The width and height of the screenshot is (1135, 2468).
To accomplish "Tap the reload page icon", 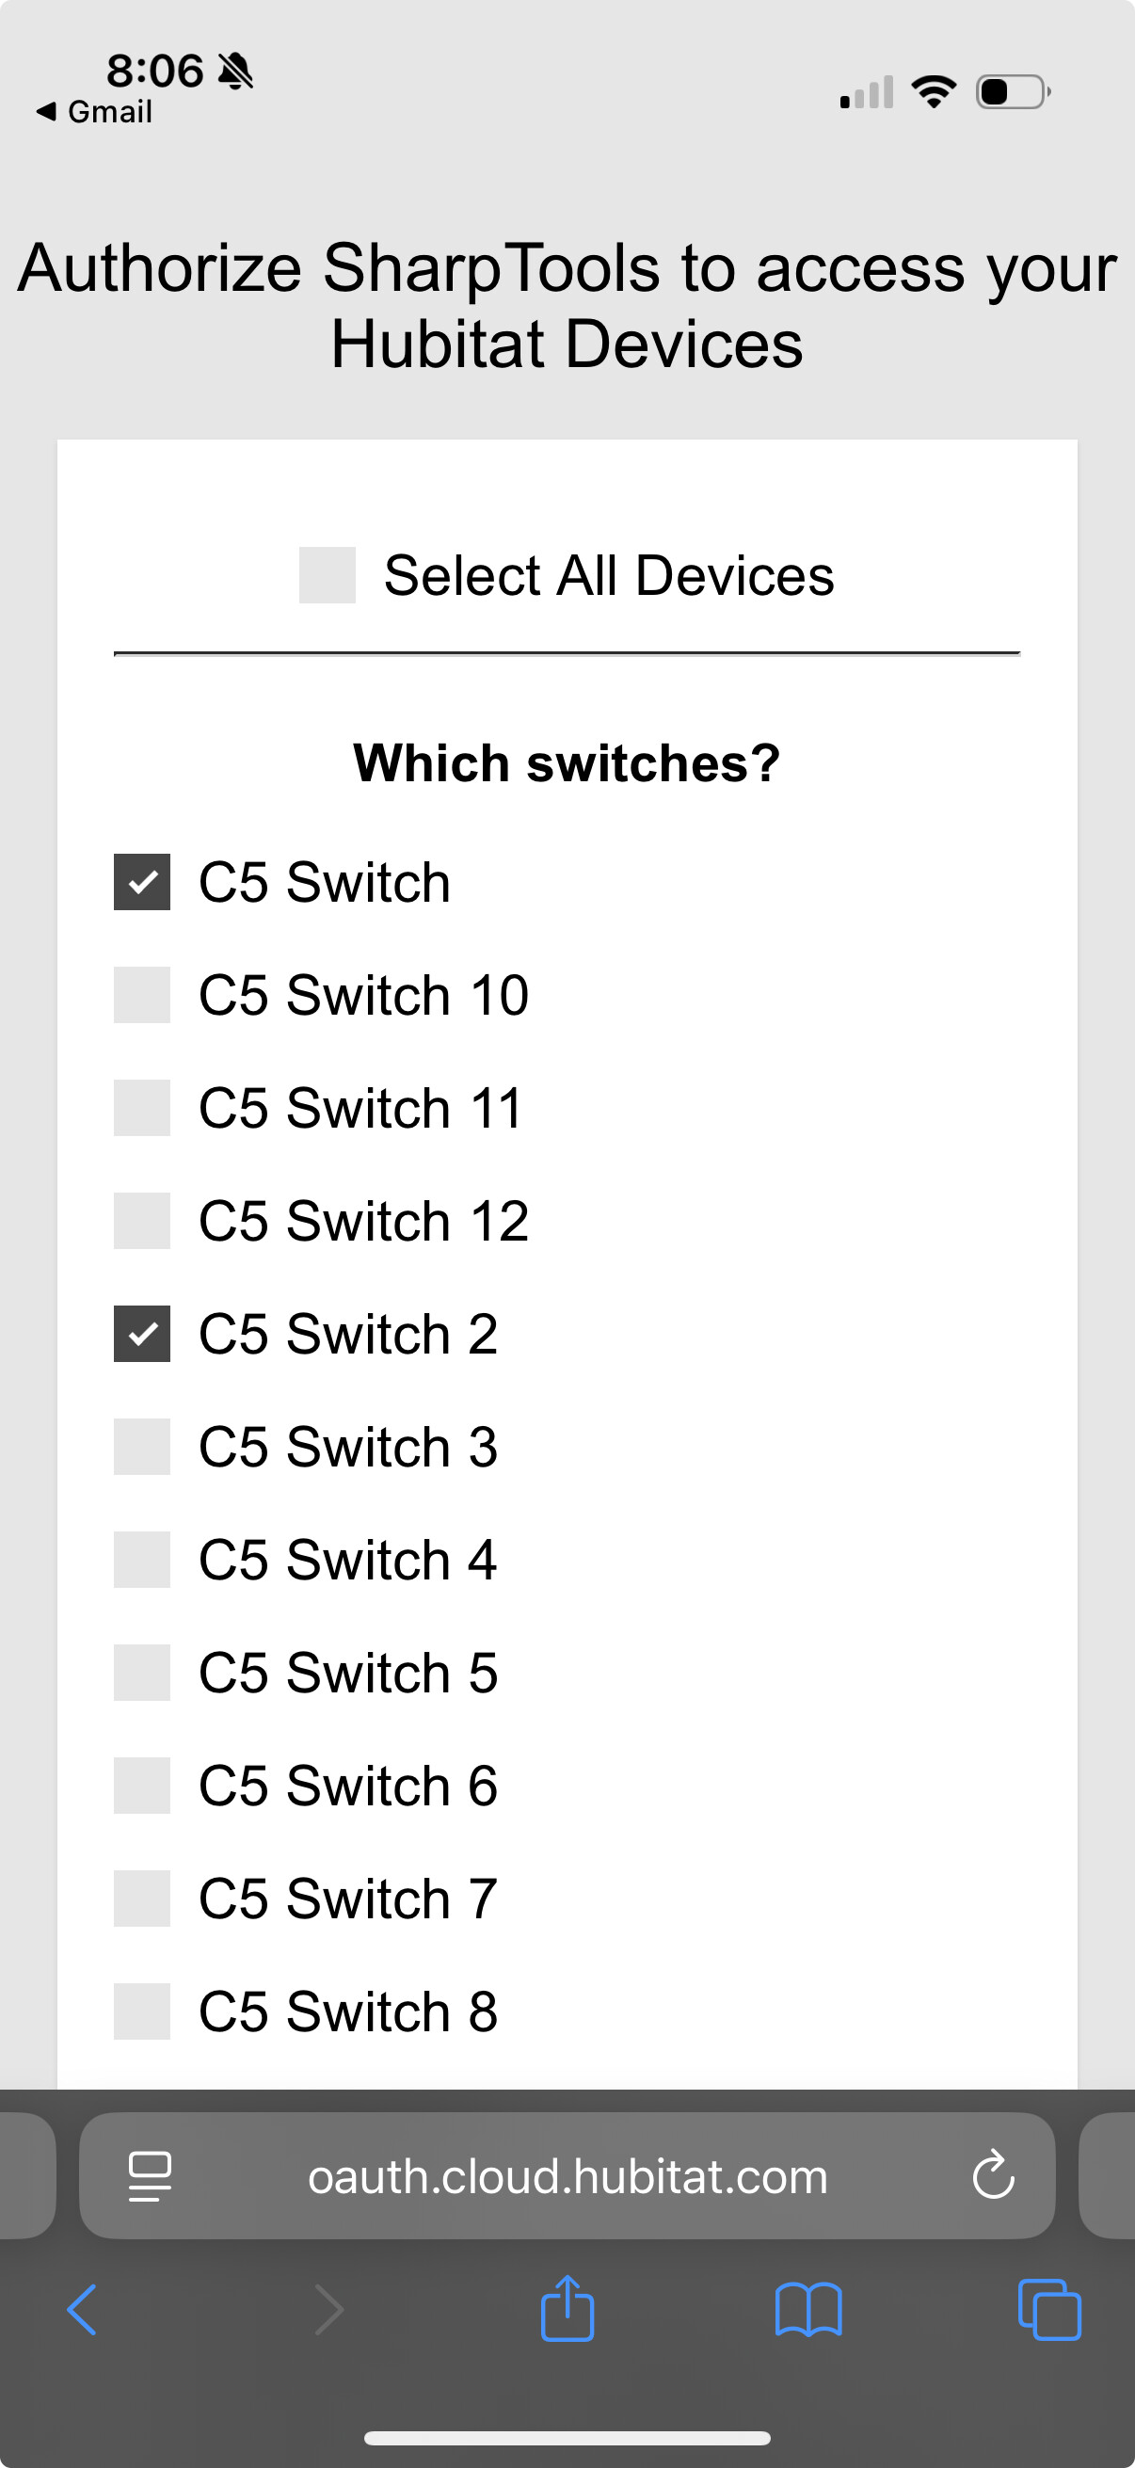I will pos(993,2174).
